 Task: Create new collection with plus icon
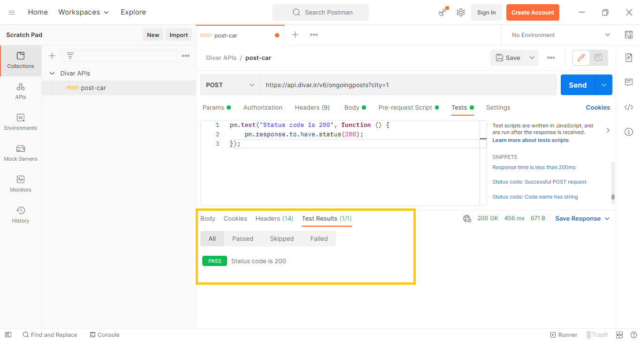pyautogui.click(x=52, y=56)
